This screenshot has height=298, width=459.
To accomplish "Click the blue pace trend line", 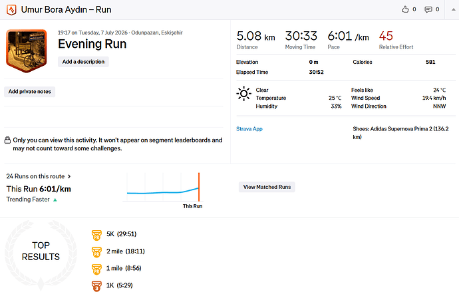I will point(163,192).
